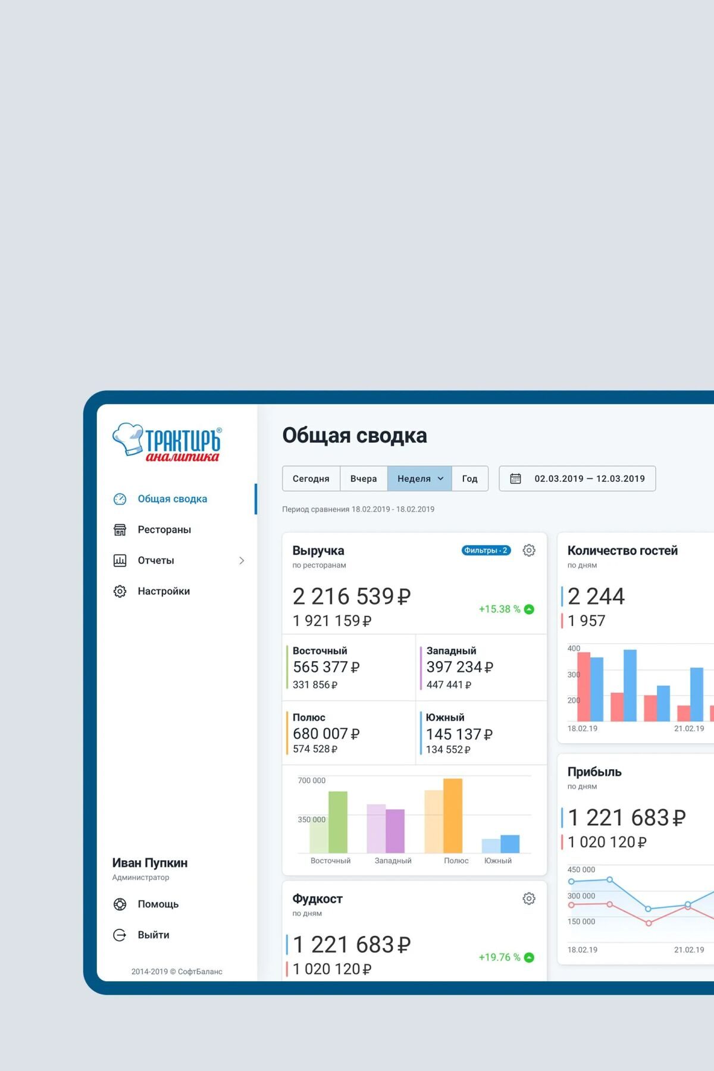Screen dimensions: 714x1071
Task: Click the Настройки gear icon in sidebar
Action: click(120, 591)
